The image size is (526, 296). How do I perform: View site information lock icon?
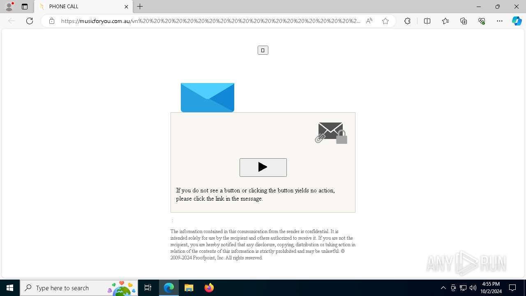(52, 21)
